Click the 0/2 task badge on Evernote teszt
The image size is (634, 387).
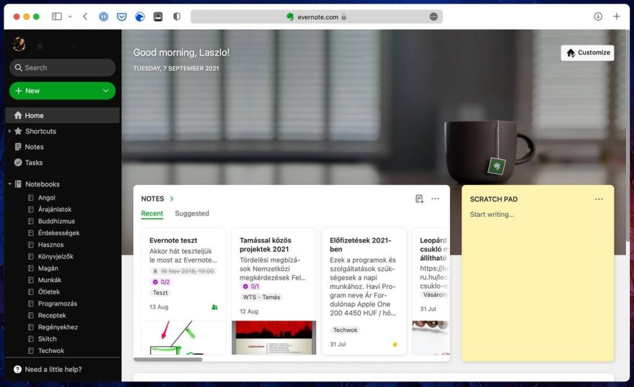[162, 282]
